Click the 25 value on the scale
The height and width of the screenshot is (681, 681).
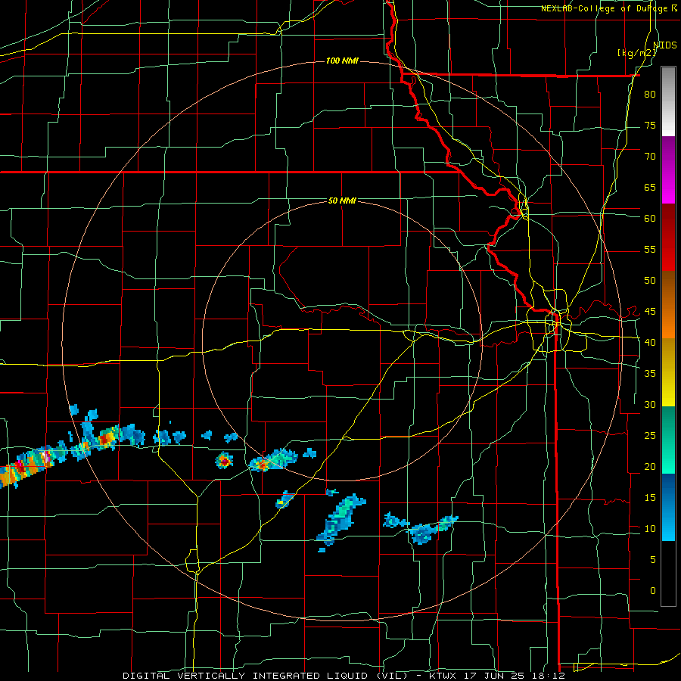coord(650,436)
